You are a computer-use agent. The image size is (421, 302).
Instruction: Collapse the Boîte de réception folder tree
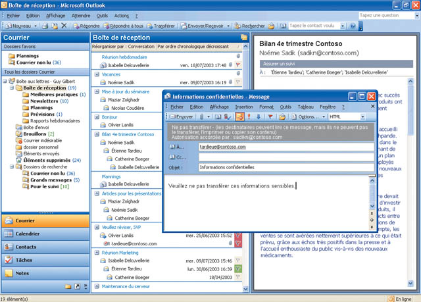click(12, 88)
